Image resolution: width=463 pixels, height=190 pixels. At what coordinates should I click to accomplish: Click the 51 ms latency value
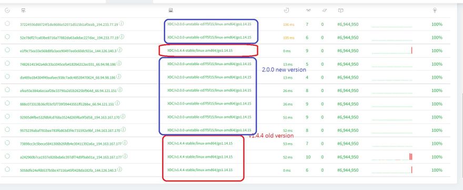click(x=288, y=117)
